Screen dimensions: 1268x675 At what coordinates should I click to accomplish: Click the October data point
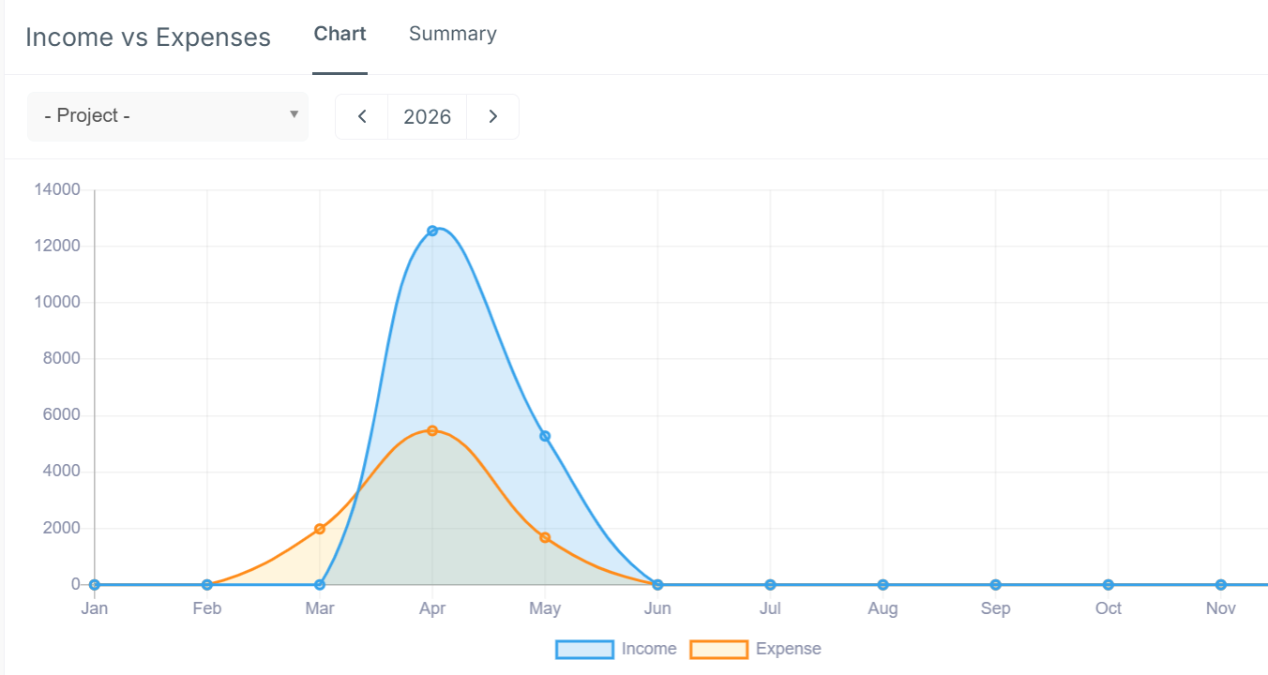point(1109,585)
